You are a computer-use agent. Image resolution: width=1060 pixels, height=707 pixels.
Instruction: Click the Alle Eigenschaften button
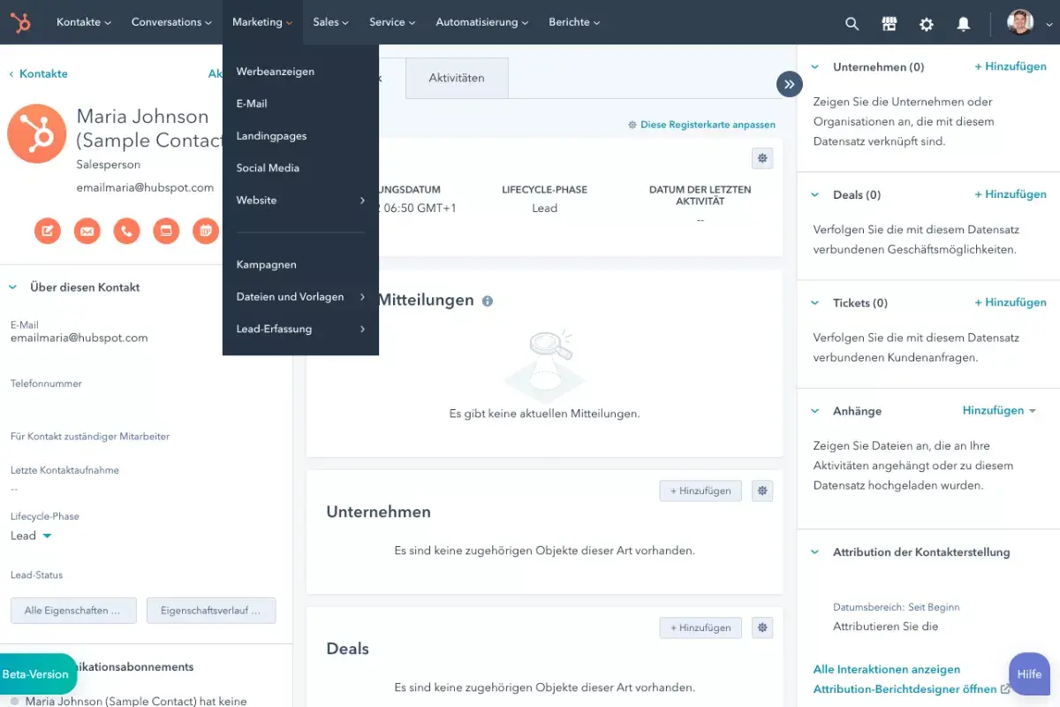[x=73, y=610]
